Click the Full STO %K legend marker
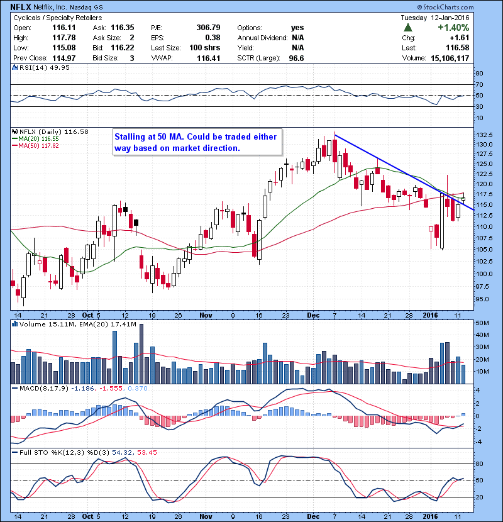Viewport: 503px width, 522px height. point(15,453)
